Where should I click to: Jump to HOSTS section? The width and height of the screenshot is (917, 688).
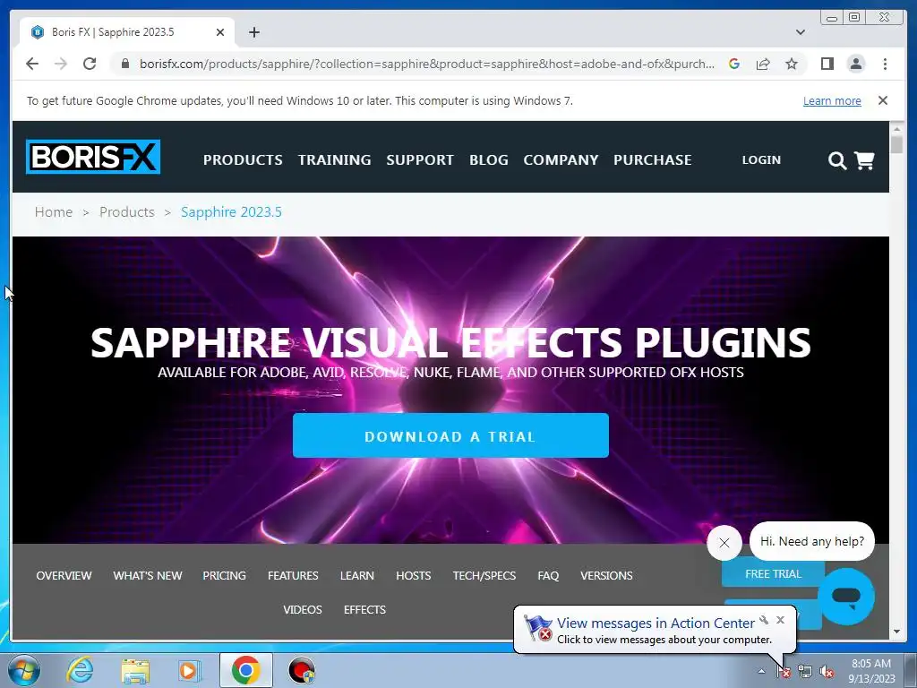pos(414,576)
